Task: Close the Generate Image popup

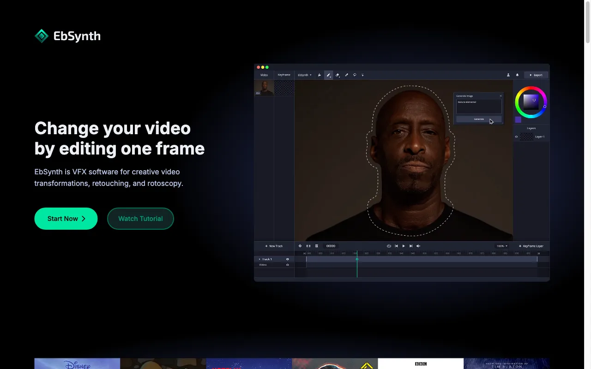Action: click(x=501, y=96)
